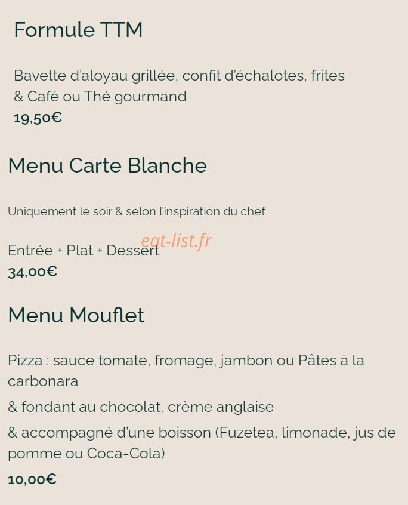Click the words crème anglaise
The height and width of the screenshot is (505, 408).
click(221, 407)
